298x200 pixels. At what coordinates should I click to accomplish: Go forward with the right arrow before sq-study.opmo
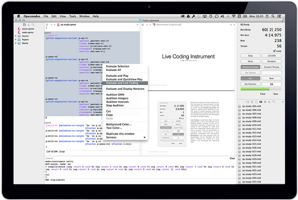54,25
